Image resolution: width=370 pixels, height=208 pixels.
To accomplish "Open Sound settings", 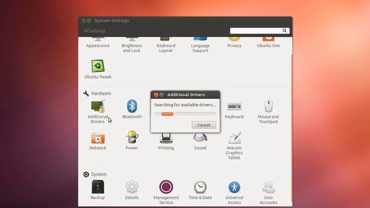I will coord(200,142).
